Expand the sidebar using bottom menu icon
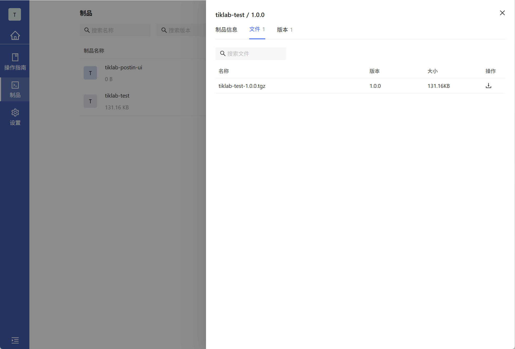 tap(15, 340)
